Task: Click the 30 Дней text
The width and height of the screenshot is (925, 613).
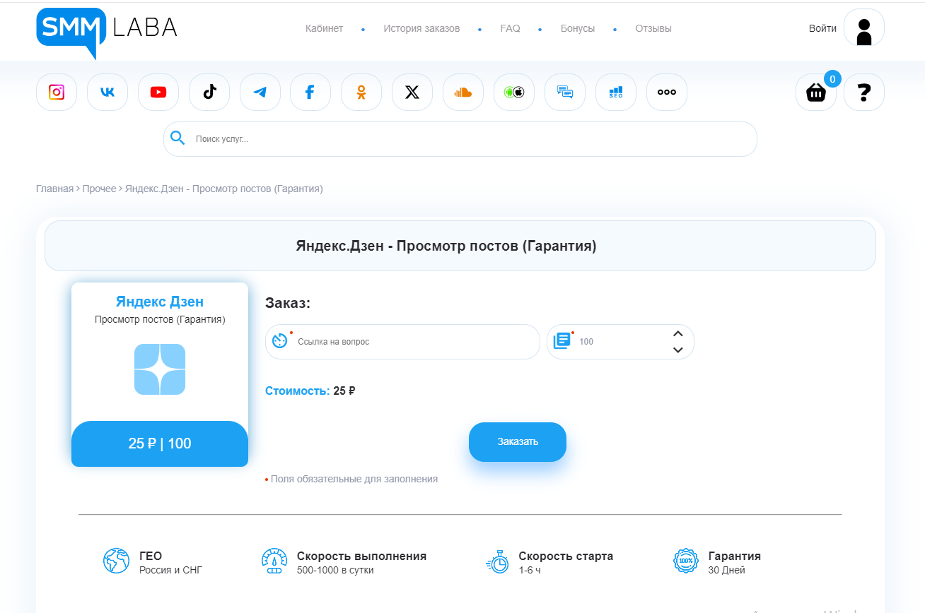Action: (x=726, y=570)
